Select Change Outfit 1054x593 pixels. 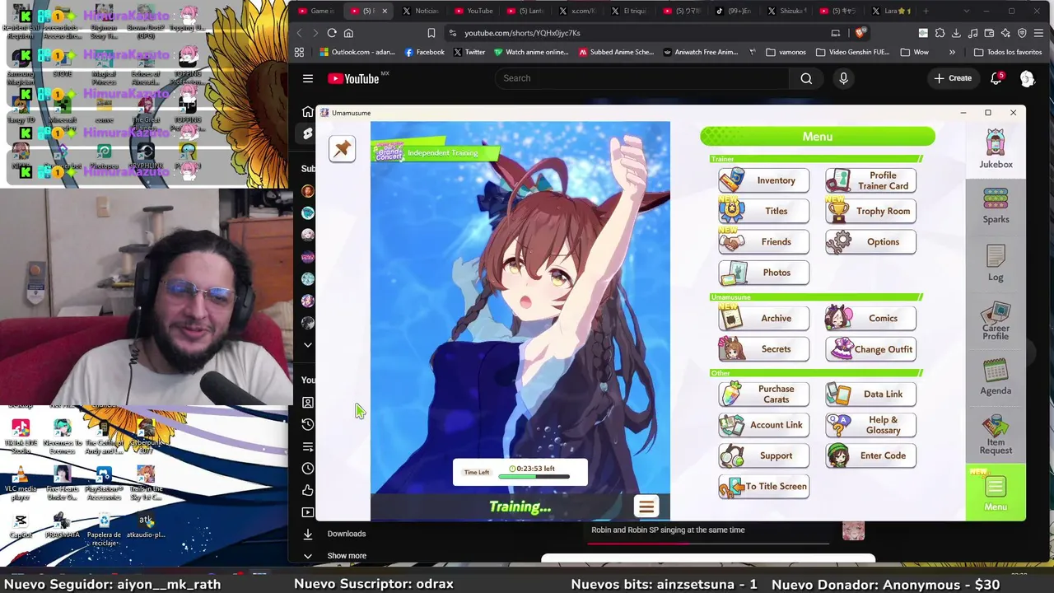click(x=870, y=349)
